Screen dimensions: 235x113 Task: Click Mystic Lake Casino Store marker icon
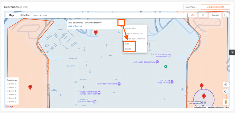coord(157,62)
